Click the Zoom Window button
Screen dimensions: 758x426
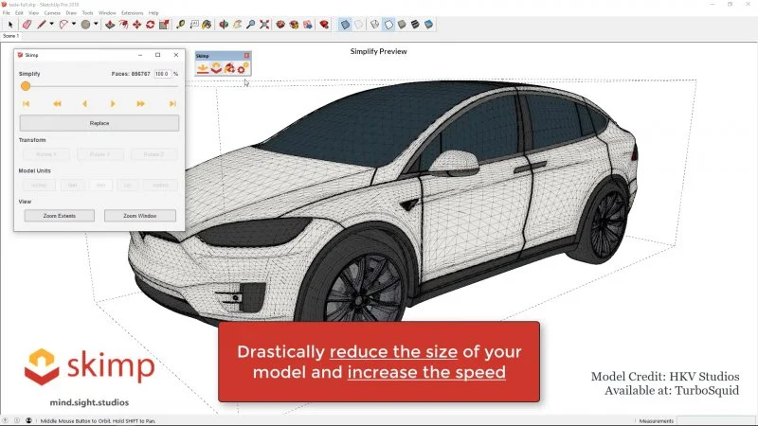140,216
